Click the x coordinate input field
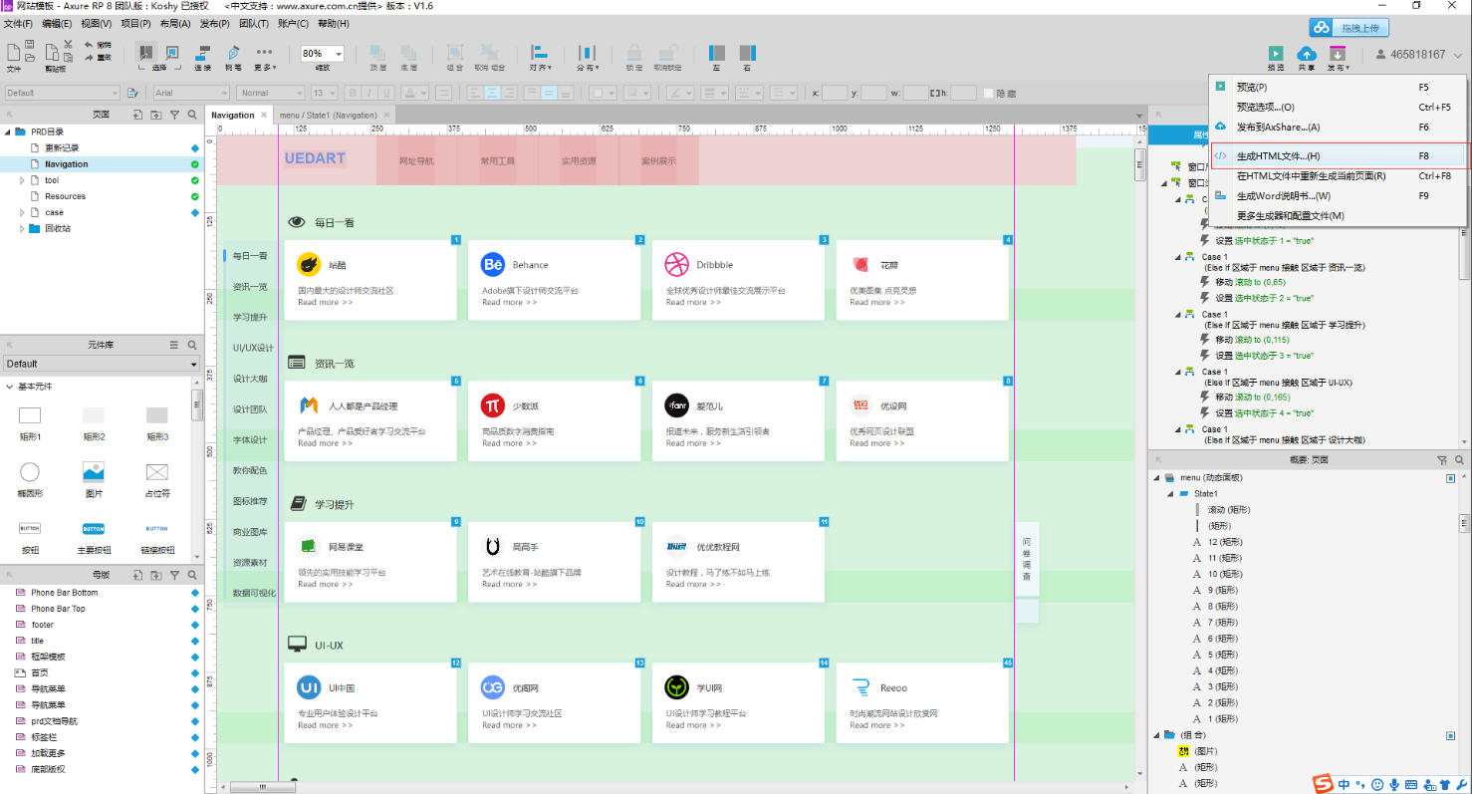The image size is (1472, 794). [x=835, y=93]
